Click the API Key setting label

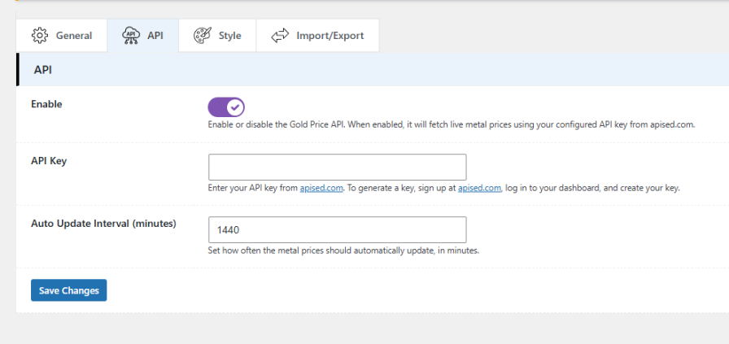(x=49, y=161)
